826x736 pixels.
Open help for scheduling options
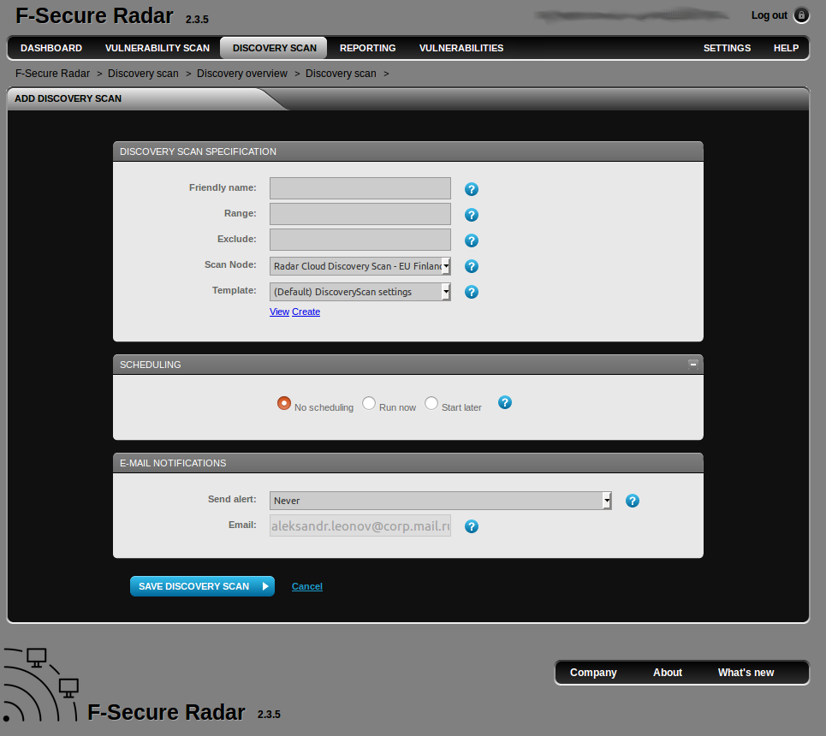click(505, 402)
